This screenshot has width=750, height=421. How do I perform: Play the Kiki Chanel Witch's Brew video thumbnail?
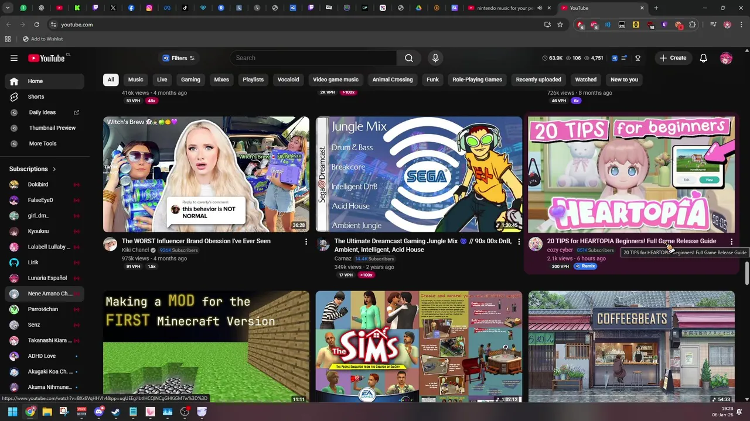click(x=206, y=174)
